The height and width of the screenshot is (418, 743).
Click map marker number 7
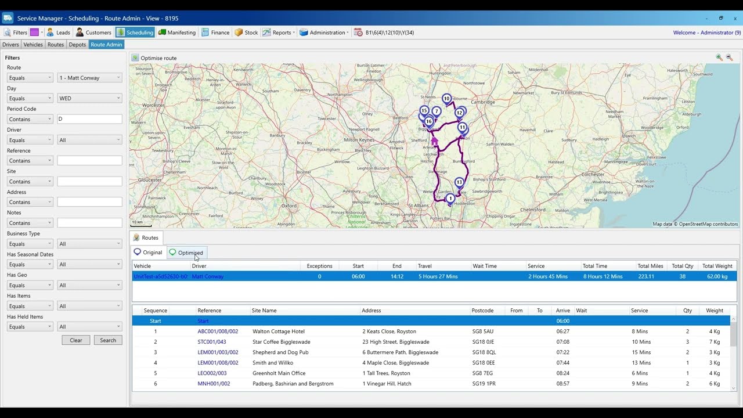[437, 111]
